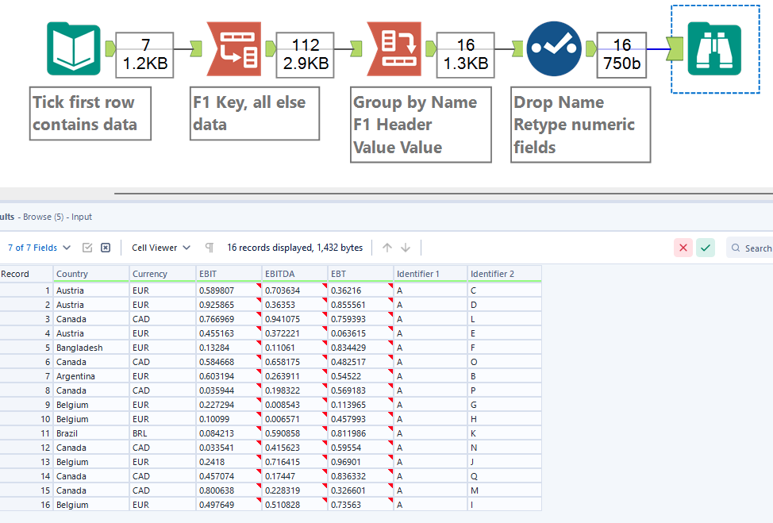Click the red X button in results toolbar

click(683, 247)
